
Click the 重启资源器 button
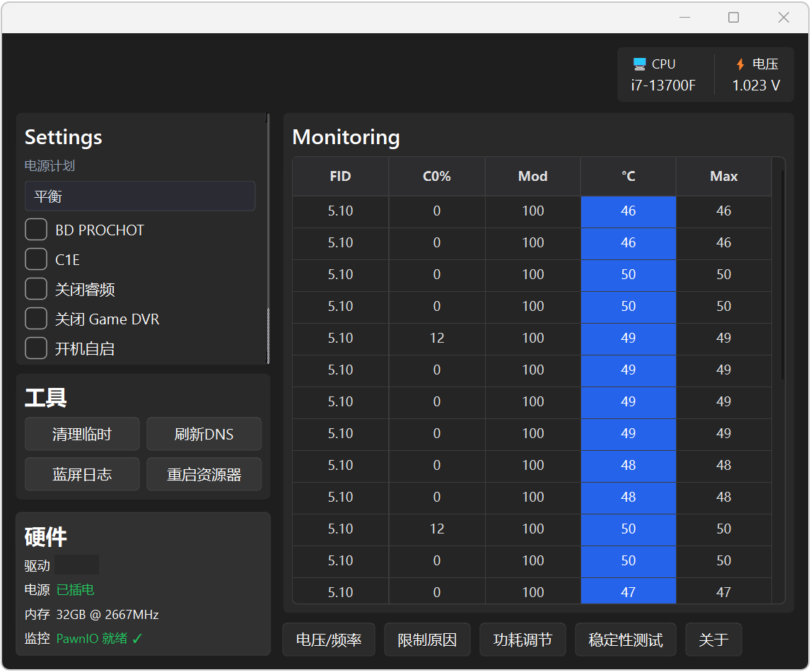pyautogui.click(x=204, y=475)
